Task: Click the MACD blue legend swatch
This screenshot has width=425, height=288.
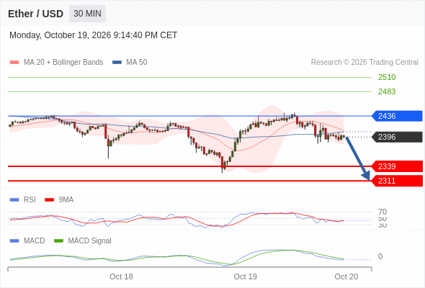Action: point(14,241)
